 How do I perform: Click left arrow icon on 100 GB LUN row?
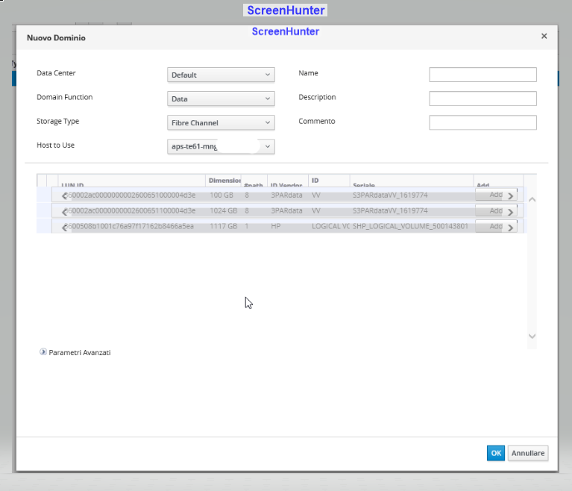click(x=64, y=196)
